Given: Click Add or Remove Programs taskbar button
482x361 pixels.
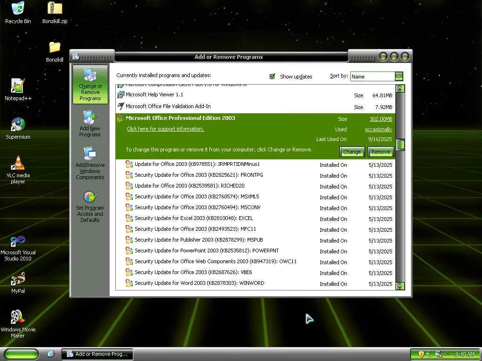Looking at the screenshot, I should (97, 354).
